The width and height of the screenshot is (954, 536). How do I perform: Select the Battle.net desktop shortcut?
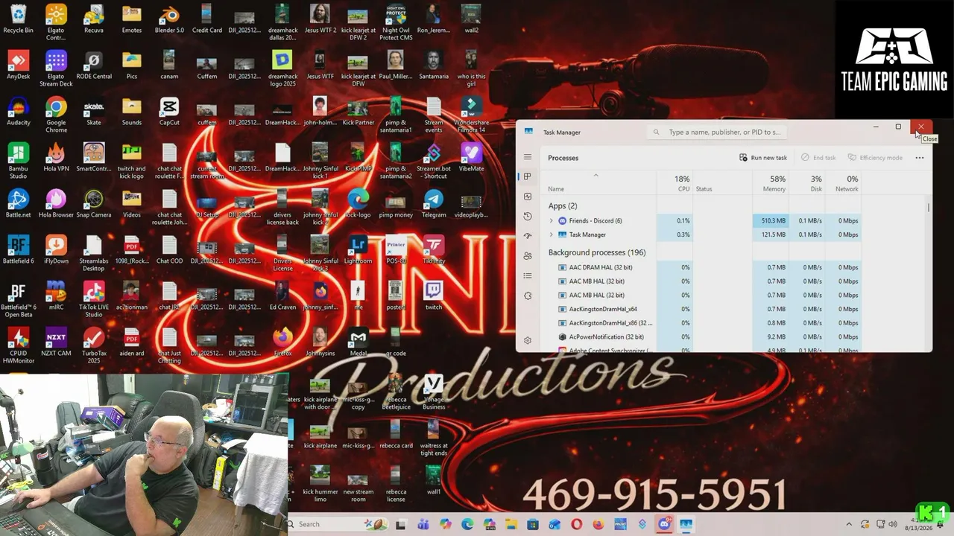(18, 204)
